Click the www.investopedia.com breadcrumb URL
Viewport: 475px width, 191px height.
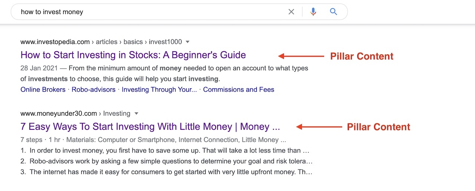[x=55, y=42]
